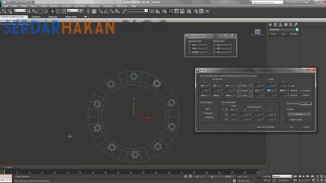Toggle the Re-Orient checkbox
326x183 pixels.
tap(301, 90)
